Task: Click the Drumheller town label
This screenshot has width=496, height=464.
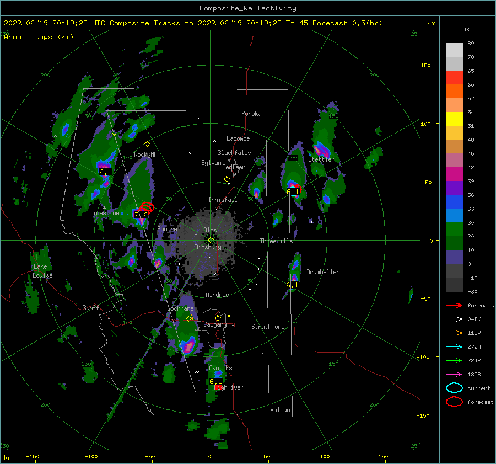Action: [x=323, y=272]
